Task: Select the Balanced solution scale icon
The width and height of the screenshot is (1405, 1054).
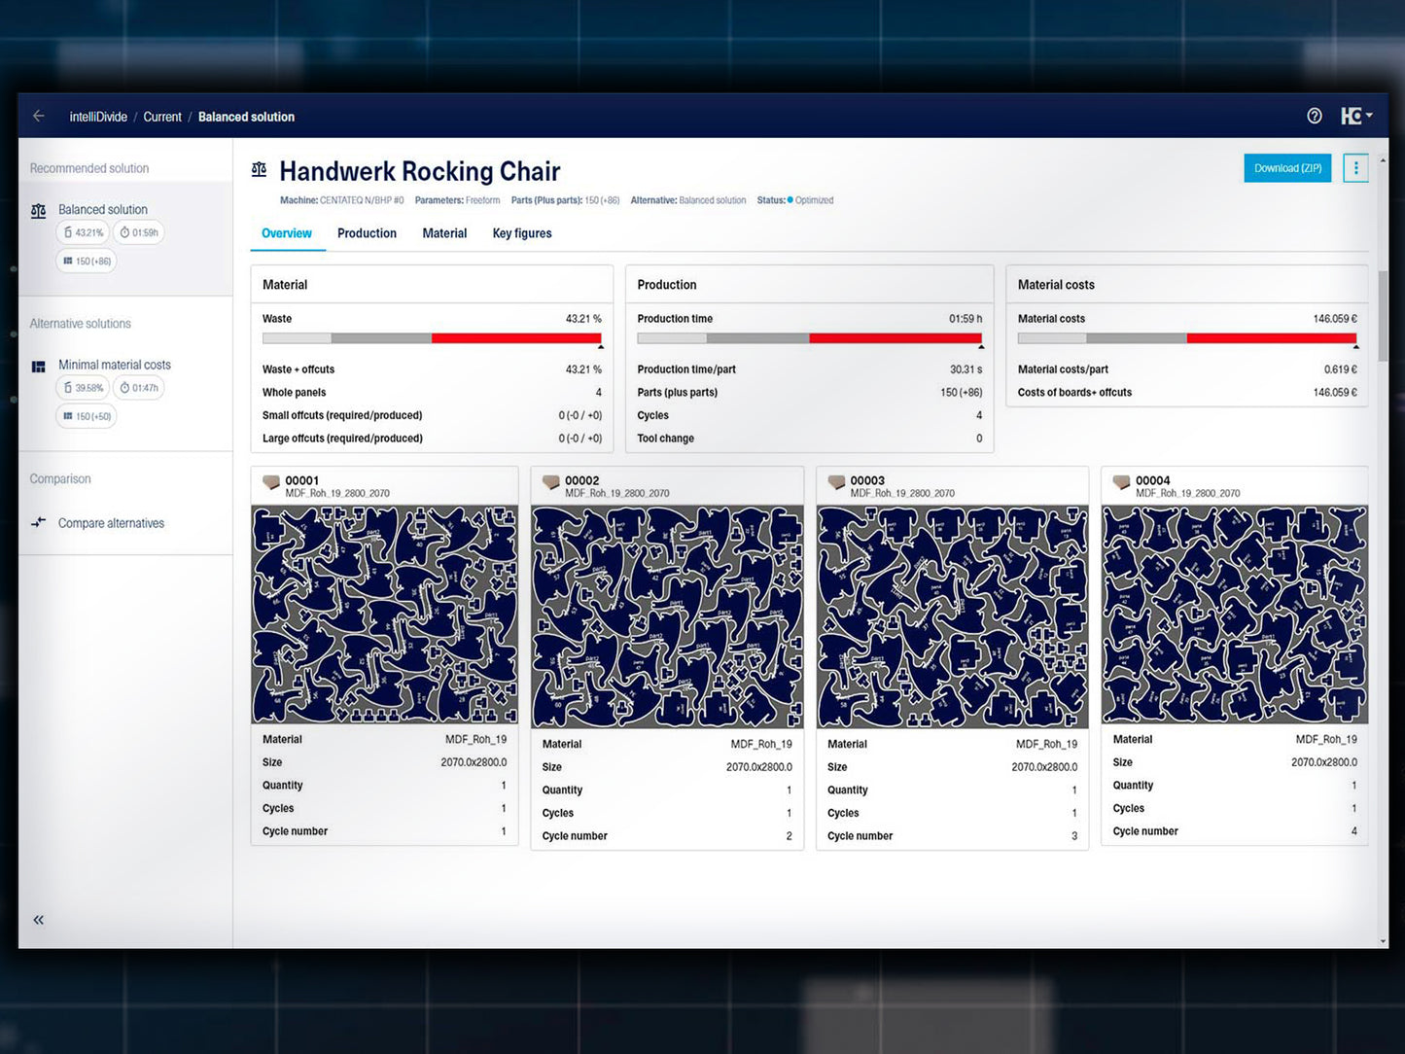Action: (x=39, y=210)
